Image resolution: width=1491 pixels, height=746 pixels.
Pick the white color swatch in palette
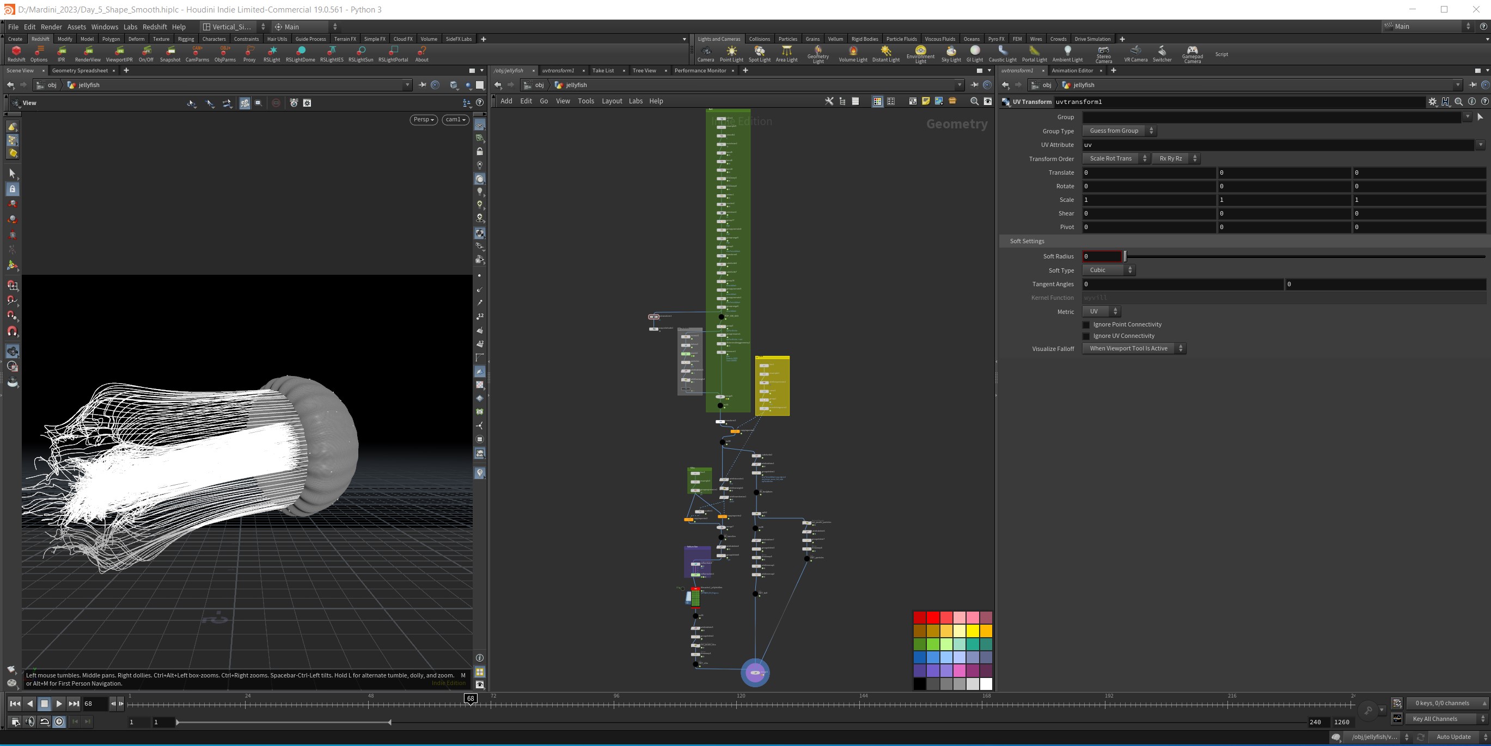tap(986, 683)
